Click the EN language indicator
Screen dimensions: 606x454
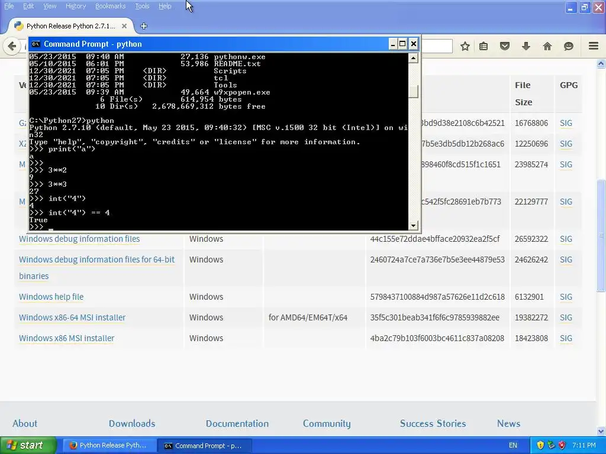pyautogui.click(x=513, y=445)
